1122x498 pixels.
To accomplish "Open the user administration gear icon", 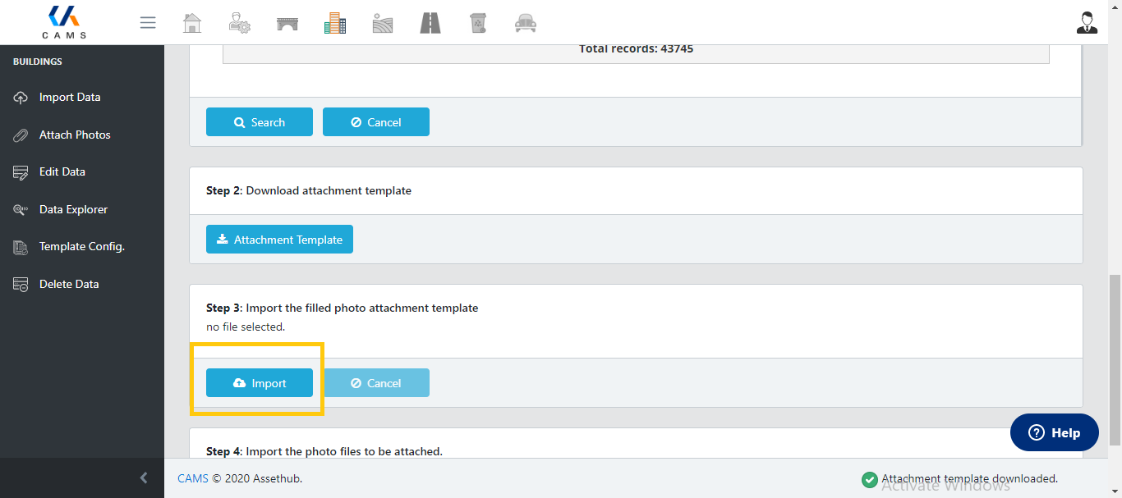I will tap(239, 23).
